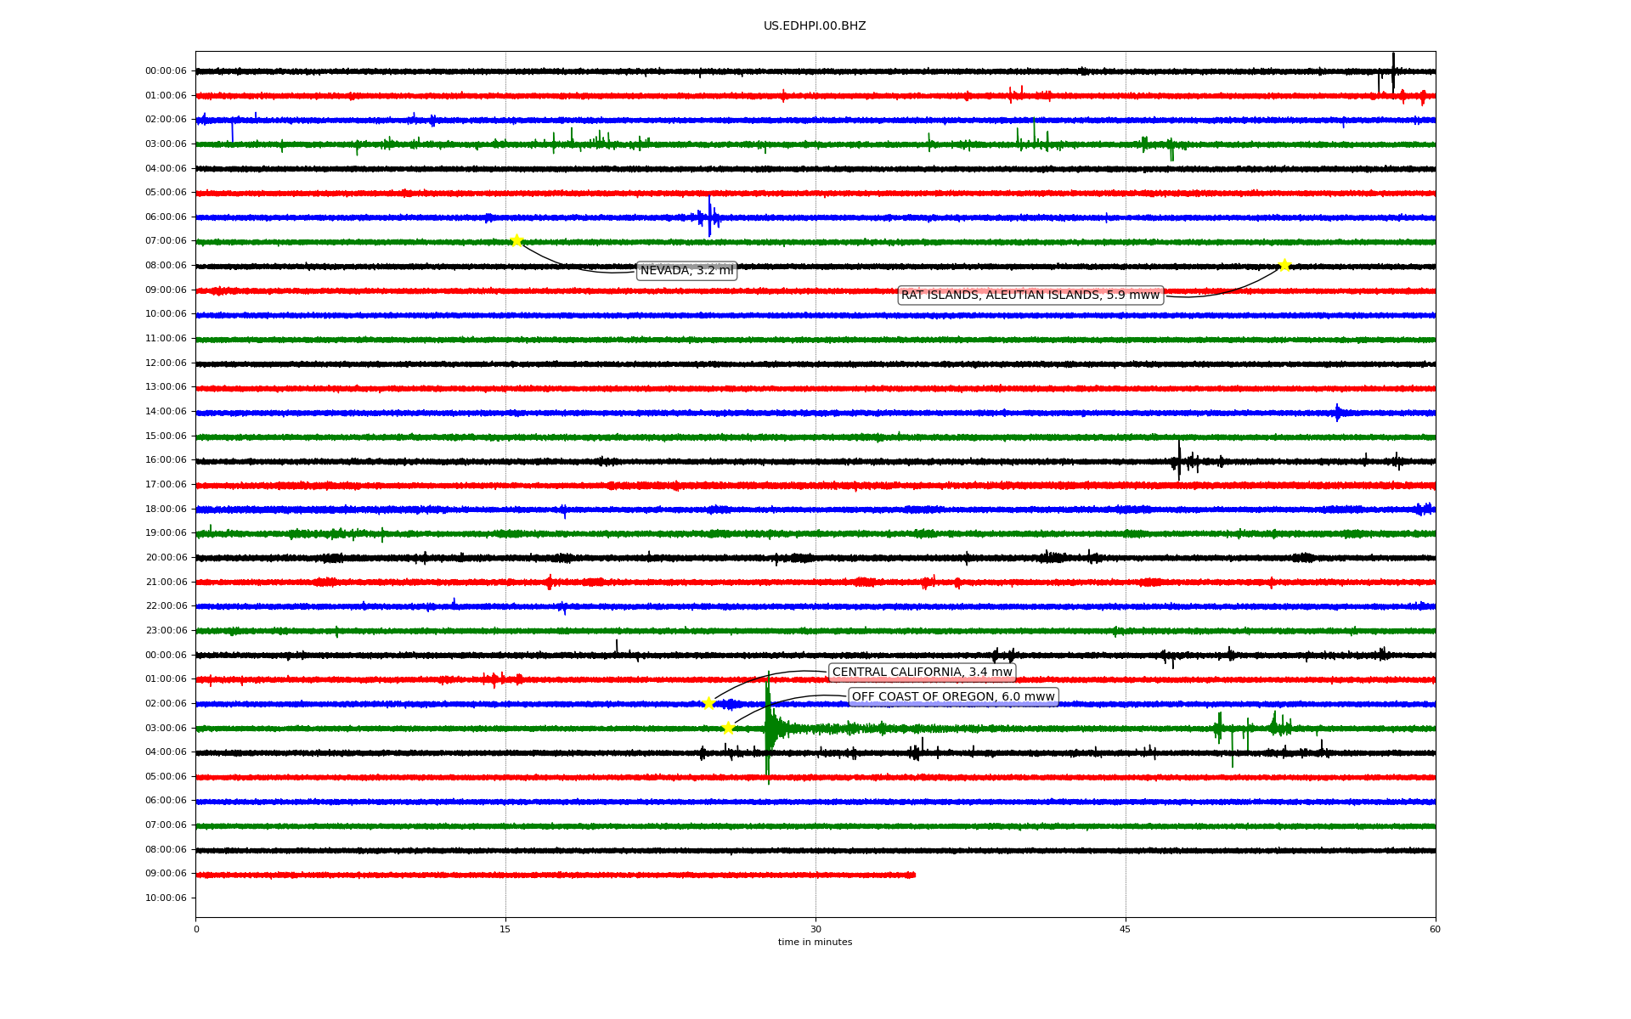Screen dimensions: 1631x1019
Task: Click the NEVADA, 3.2 ml label
Action: tap(686, 271)
